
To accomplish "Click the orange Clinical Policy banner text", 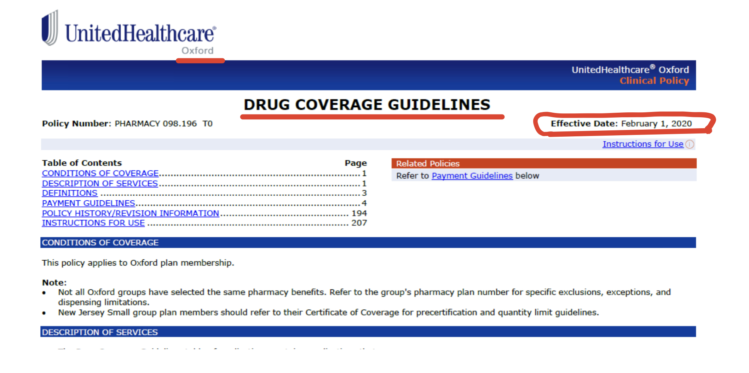I will (x=654, y=81).
